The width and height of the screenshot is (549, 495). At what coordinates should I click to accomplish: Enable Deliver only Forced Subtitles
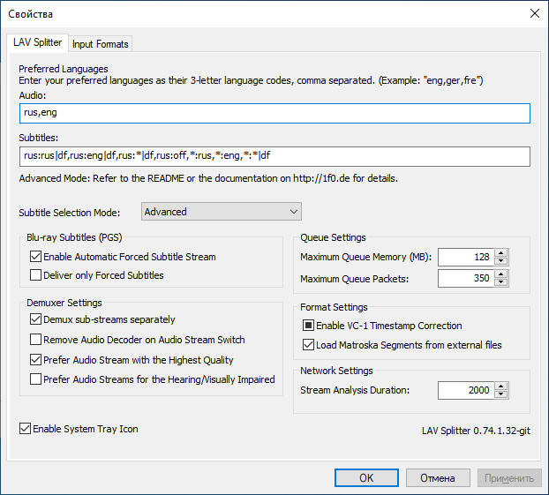36,275
